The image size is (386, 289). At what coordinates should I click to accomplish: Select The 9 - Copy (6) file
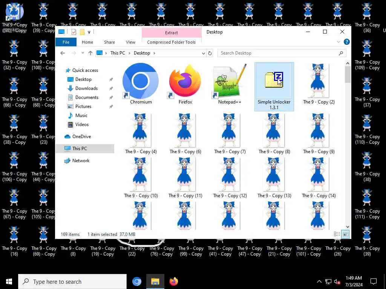(185, 134)
